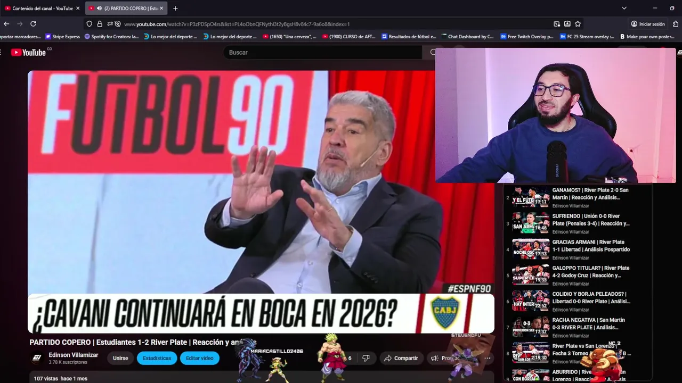Image resolution: width=682 pixels, height=383 pixels.
Task: Click the Compartir share button
Action: [401, 358]
